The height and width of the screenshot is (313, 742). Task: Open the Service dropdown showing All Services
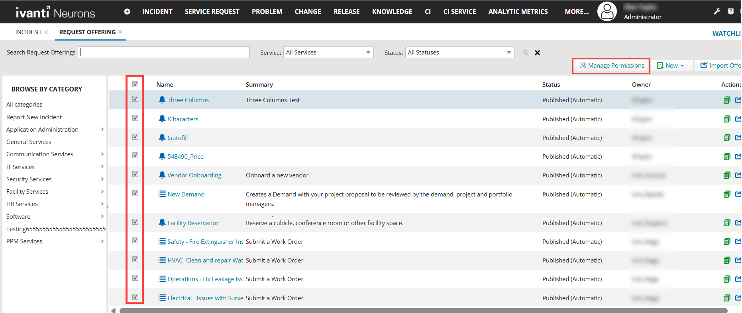(x=328, y=52)
